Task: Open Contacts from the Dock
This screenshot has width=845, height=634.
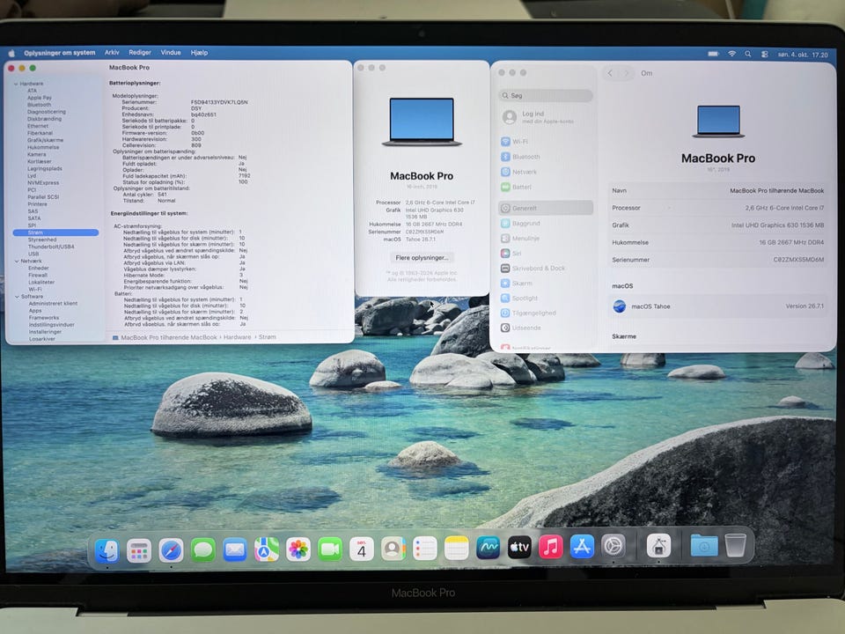Action: (x=393, y=549)
